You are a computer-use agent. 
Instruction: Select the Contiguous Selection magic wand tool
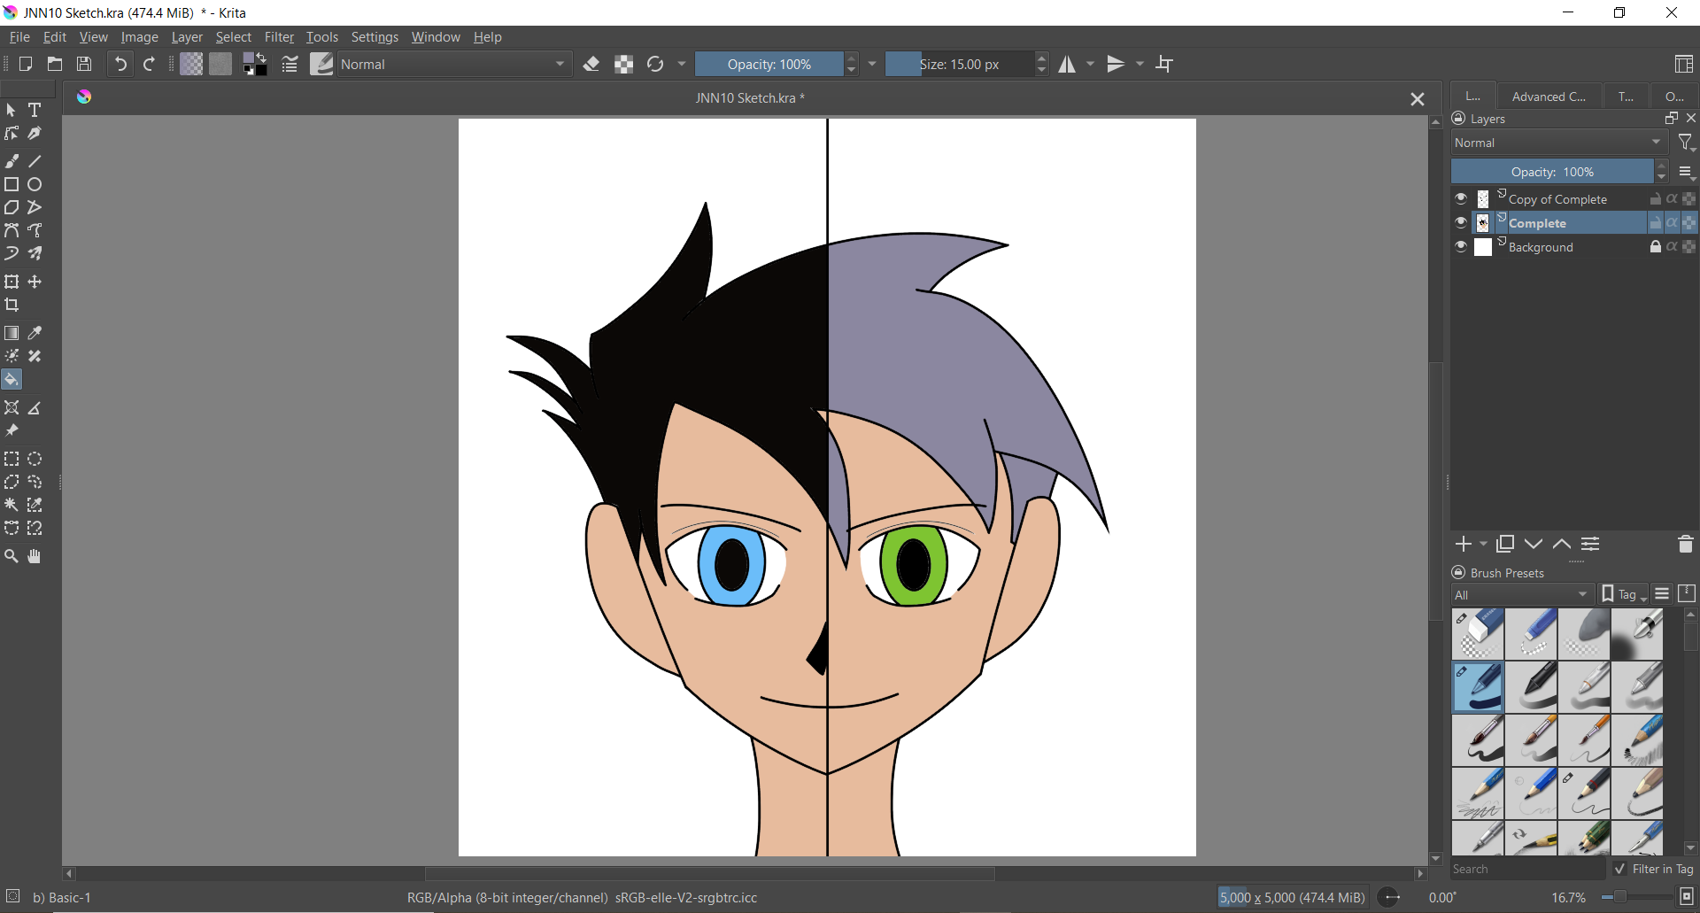(12, 505)
